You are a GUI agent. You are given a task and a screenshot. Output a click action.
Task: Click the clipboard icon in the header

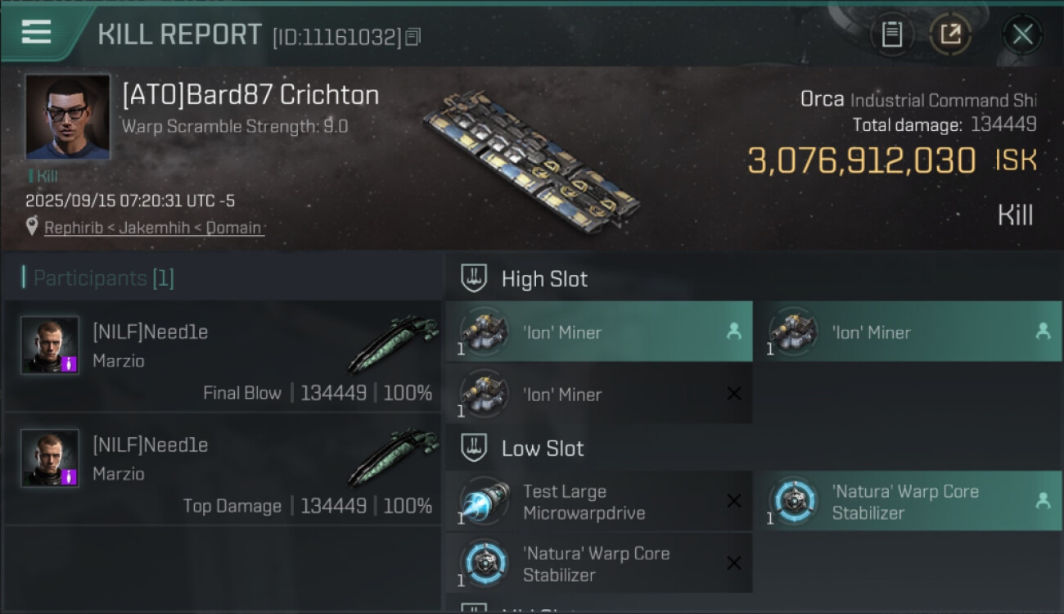891,34
